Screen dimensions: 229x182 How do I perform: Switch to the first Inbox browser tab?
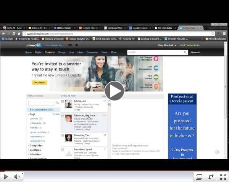tap(14, 28)
